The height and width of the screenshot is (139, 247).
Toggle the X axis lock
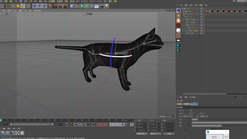coord(35,6)
